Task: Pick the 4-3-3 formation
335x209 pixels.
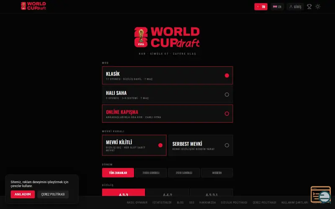Action: (124, 192)
